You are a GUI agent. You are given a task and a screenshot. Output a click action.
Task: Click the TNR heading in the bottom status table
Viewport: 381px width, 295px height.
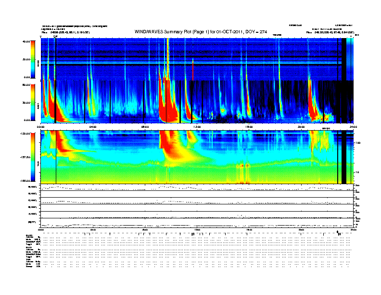(x=28, y=259)
